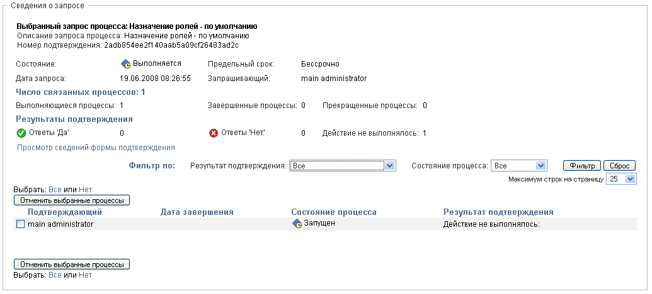This screenshot has width=652, height=294.
Task: Select 'Все' link above the table
Action: pyautogui.click(x=55, y=189)
